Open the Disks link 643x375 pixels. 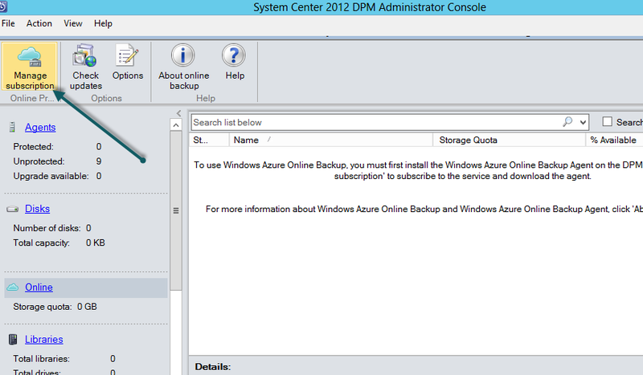point(37,209)
